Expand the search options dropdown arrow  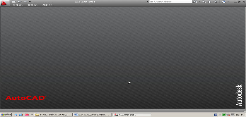tap(199, 2)
